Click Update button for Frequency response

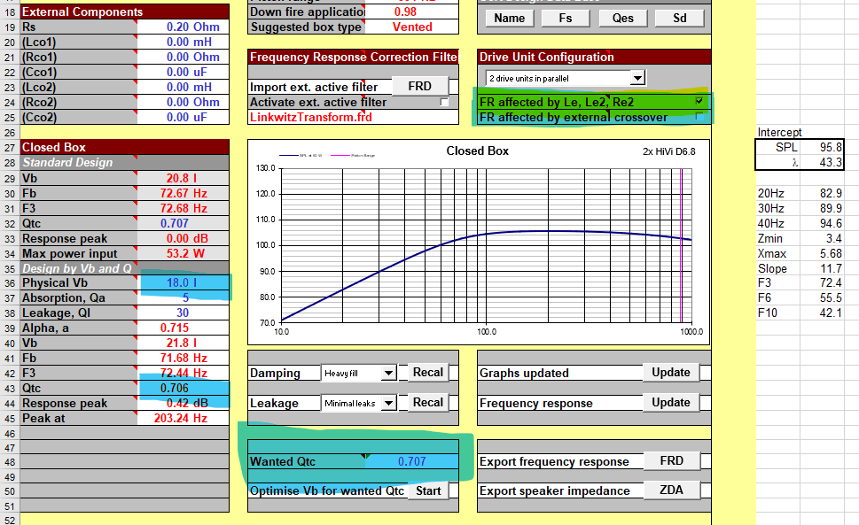coord(671,403)
